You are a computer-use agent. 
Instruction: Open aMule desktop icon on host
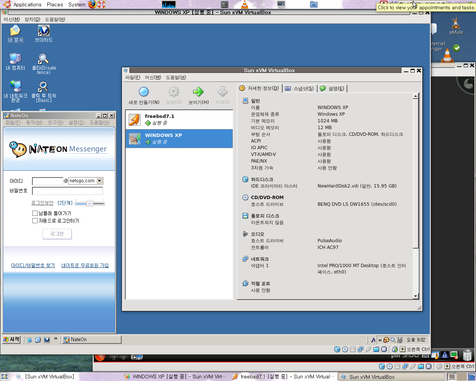(456, 26)
